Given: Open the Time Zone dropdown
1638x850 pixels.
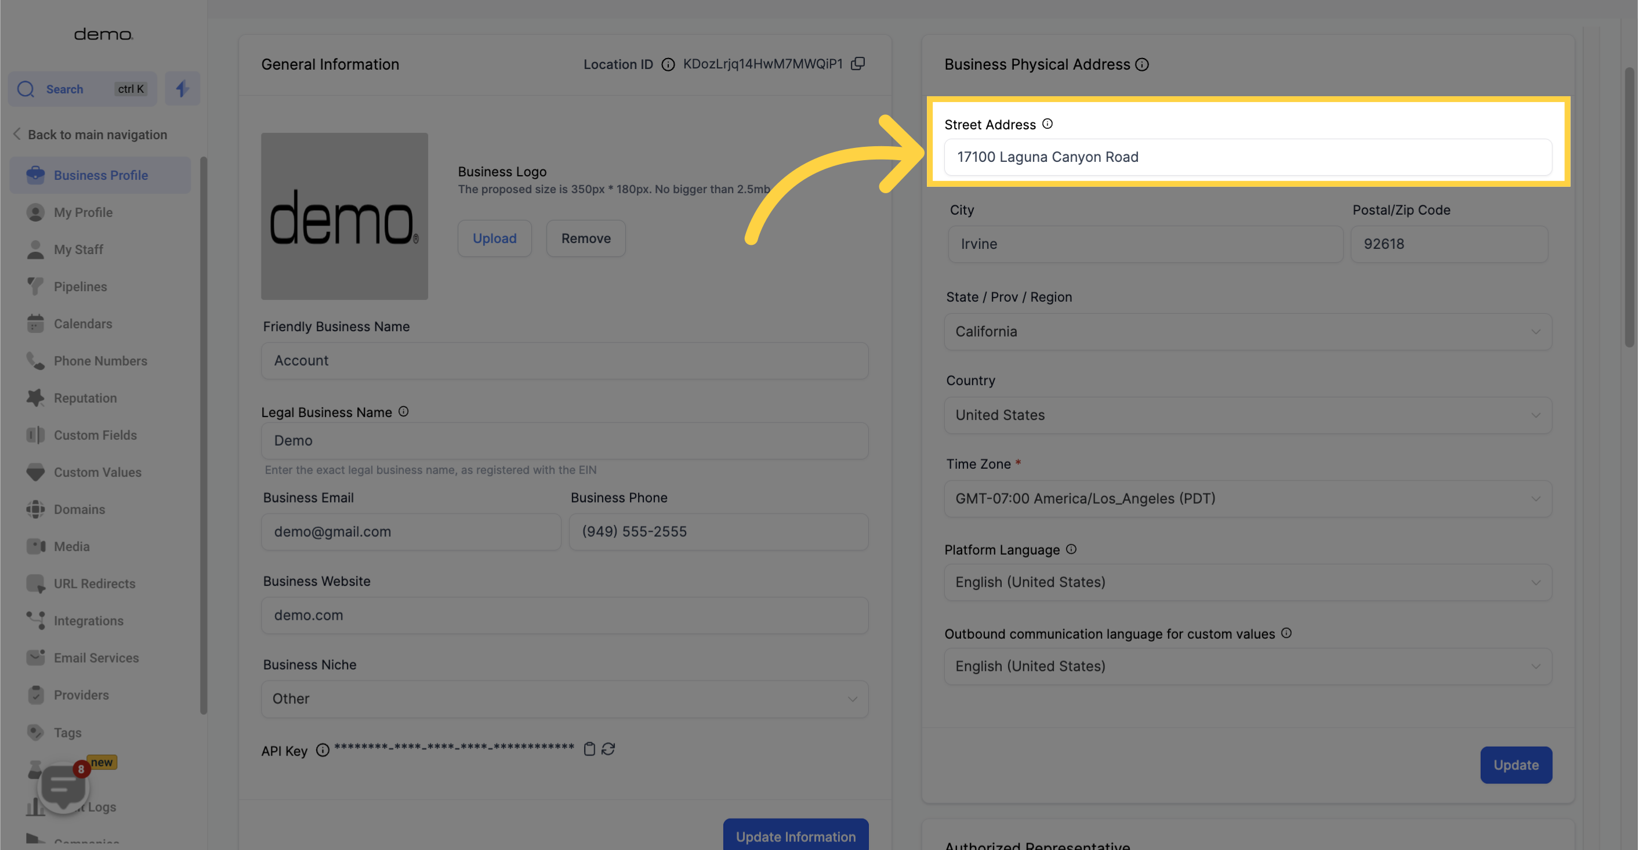Looking at the screenshot, I should point(1248,499).
